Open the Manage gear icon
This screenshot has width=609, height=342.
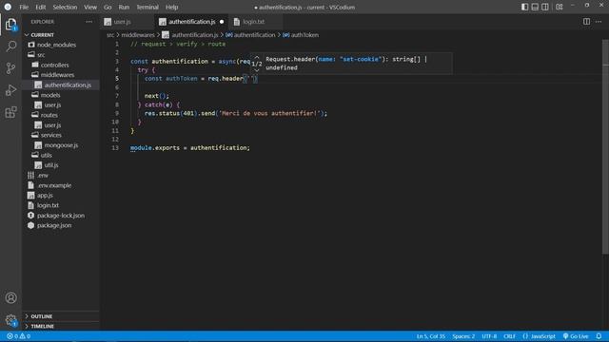tap(10, 320)
